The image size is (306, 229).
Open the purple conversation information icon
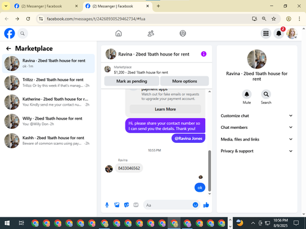pos(204,54)
